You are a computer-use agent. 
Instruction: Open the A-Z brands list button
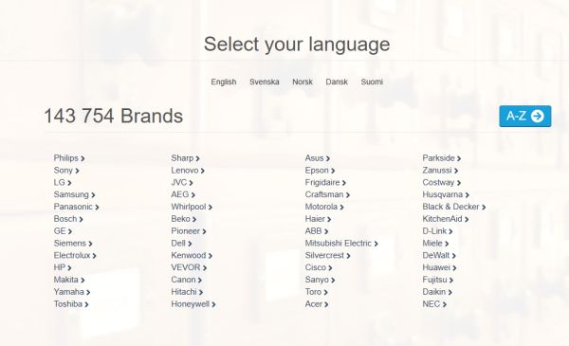pos(525,116)
